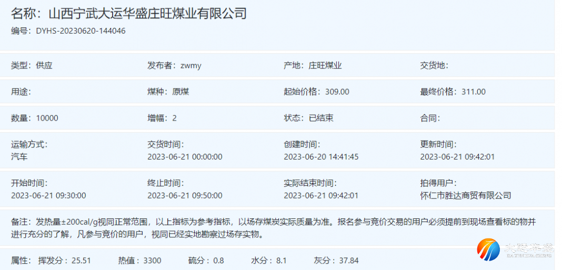Click the Dayun Huasheng watermark logo icon
The height and width of the screenshot is (270, 562).
pos(488,251)
